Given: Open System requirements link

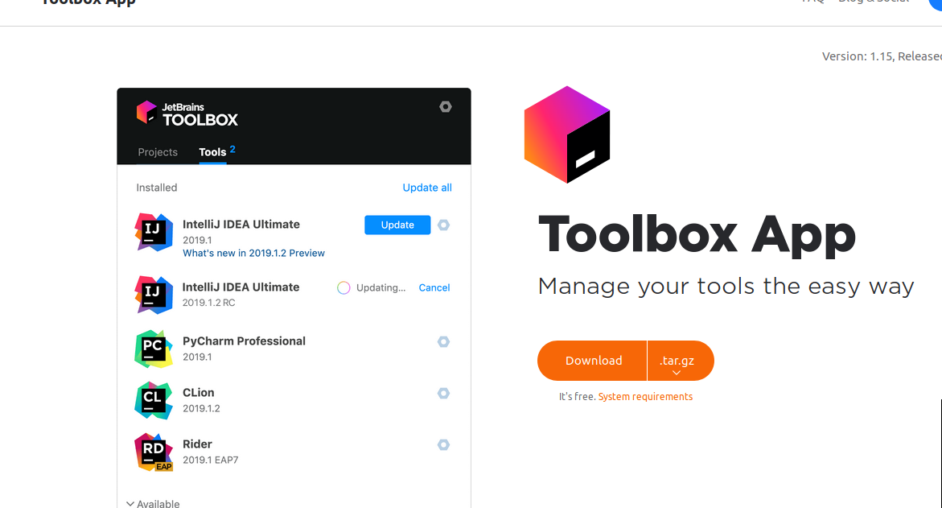Looking at the screenshot, I should (645, 397).
